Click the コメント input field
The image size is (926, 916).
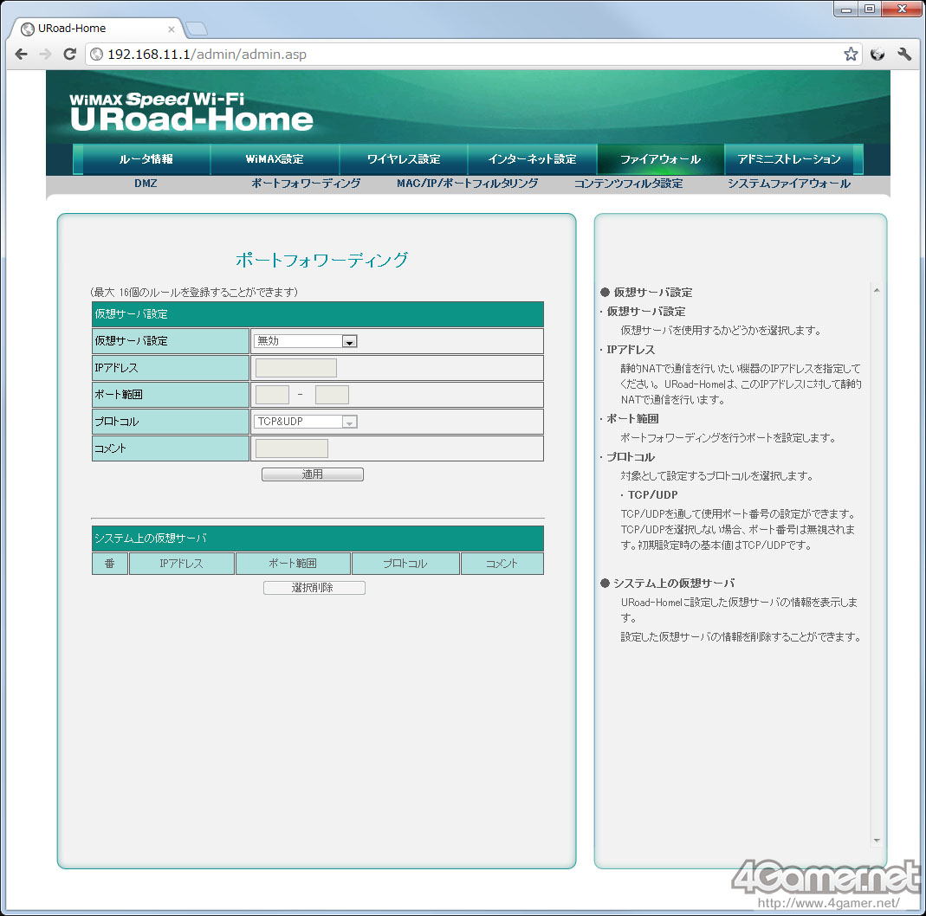(x=292, y=448)
